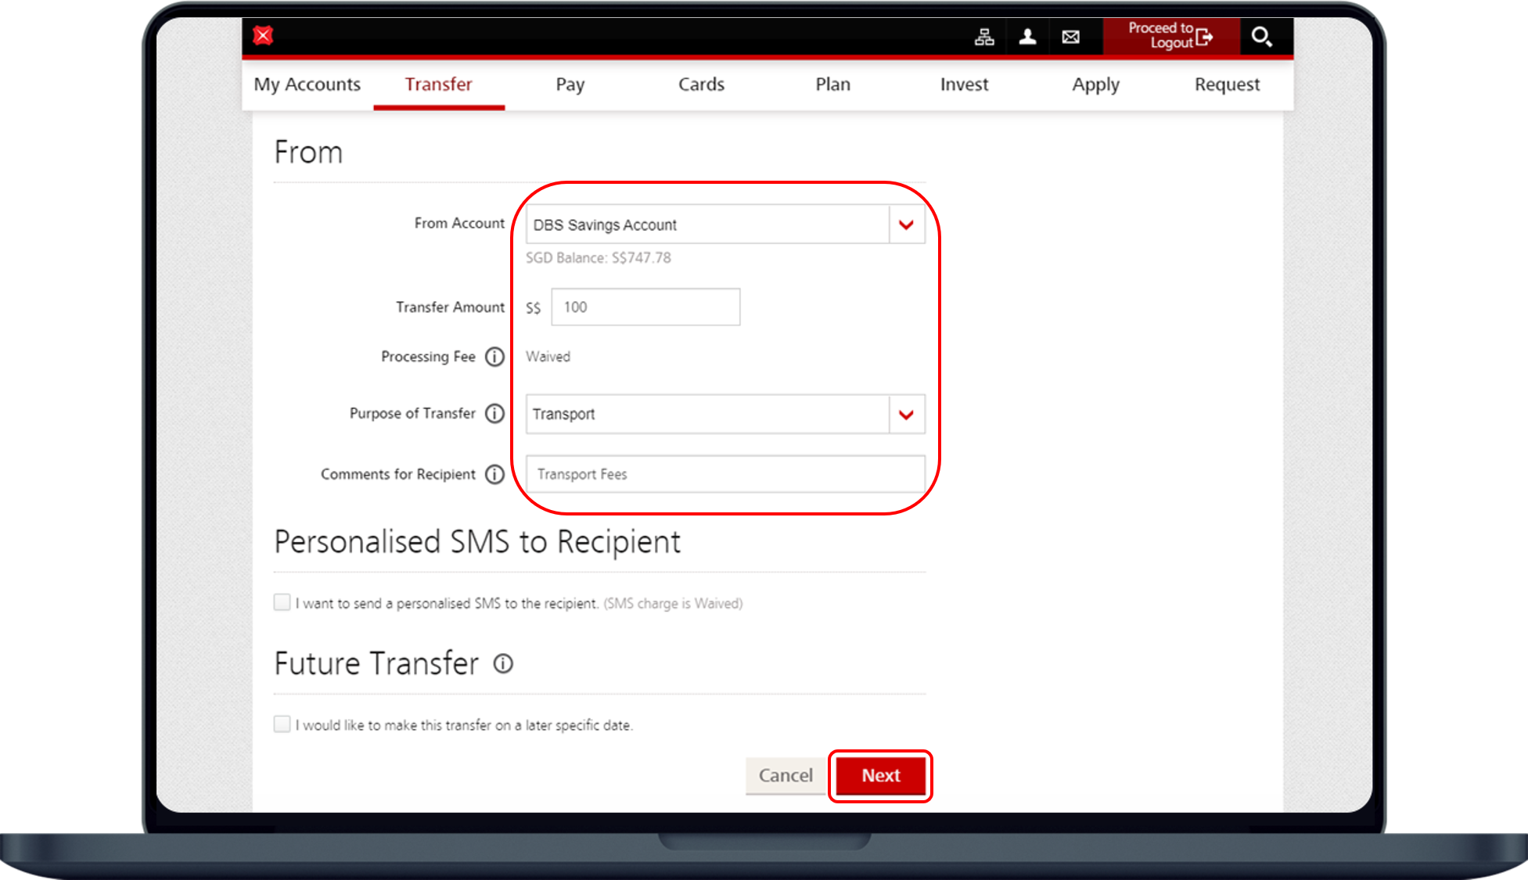Image resolution: width=1528 pixels, height=880 pixels.
Task: Click the Transfer Amount input field
Action: (x=645, y=307)
